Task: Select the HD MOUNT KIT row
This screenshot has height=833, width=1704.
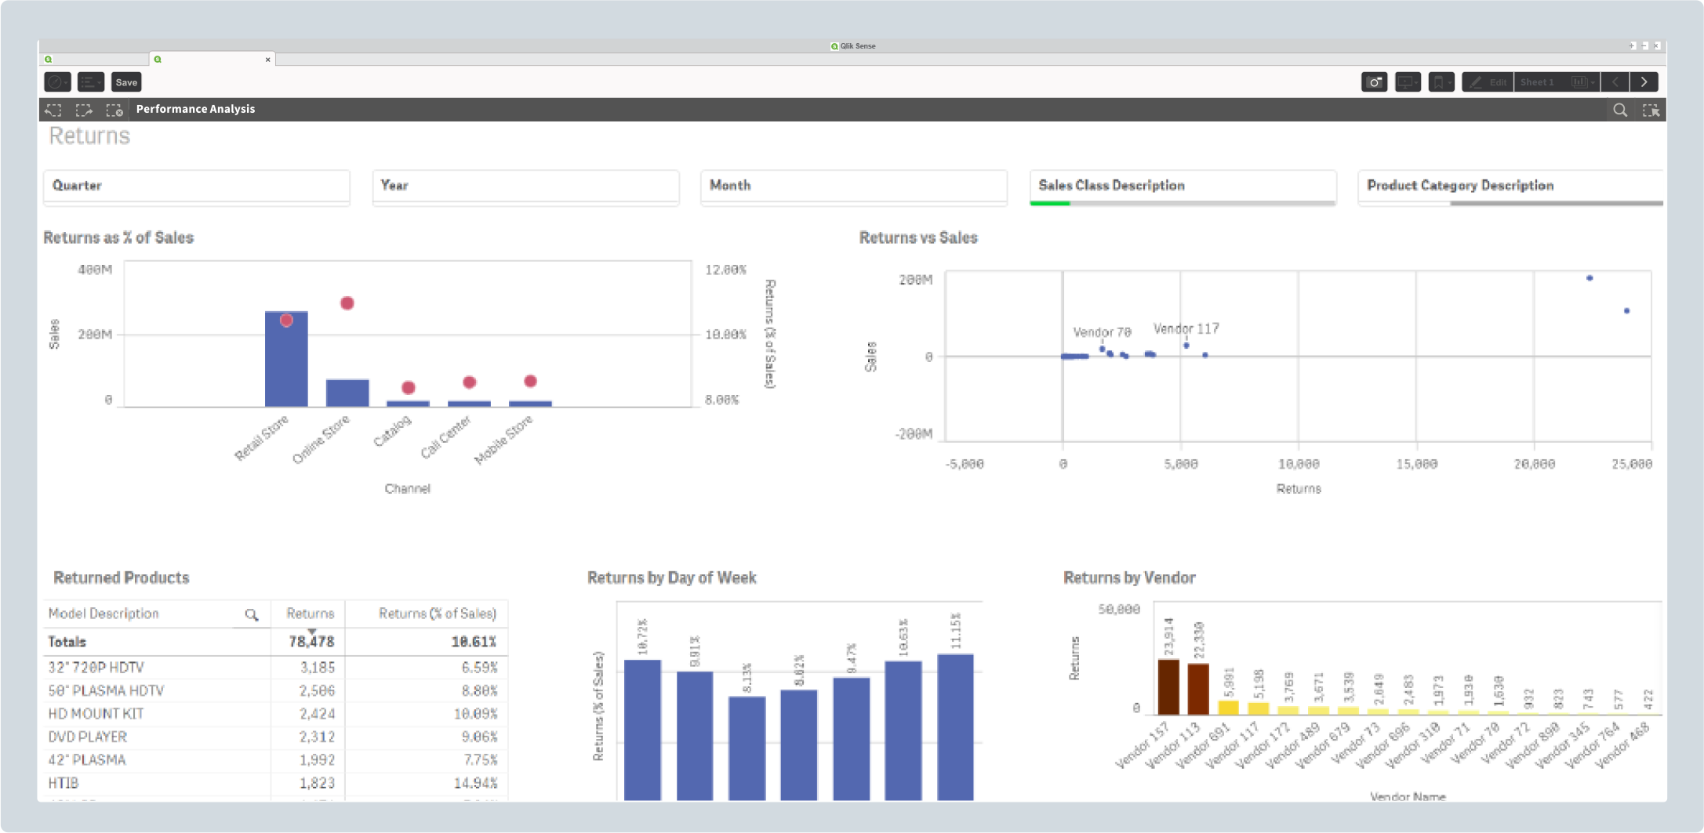Action: tap(275, 714)
